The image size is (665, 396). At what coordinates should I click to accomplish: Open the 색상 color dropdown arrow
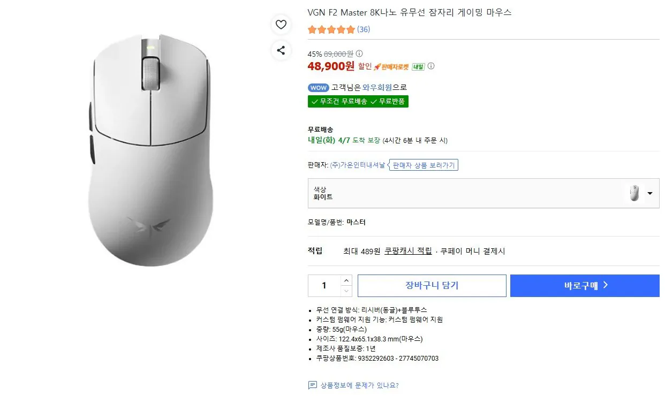pyautogui.click(x=651, y=193)
